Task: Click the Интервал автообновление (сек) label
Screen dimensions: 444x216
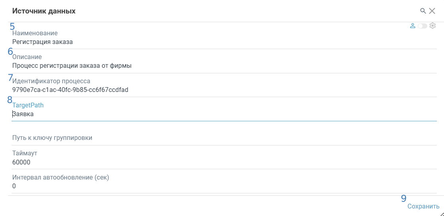Action: click(x=60, y=178)
